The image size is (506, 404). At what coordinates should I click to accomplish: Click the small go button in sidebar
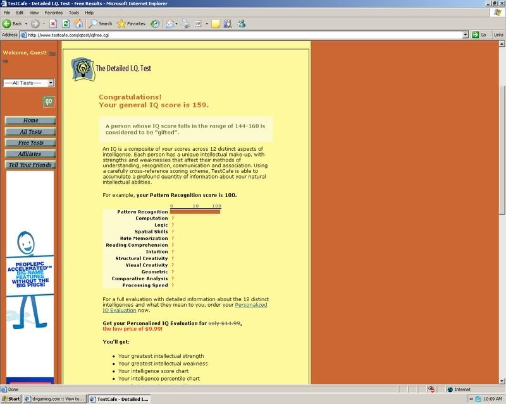pos(49,102)
